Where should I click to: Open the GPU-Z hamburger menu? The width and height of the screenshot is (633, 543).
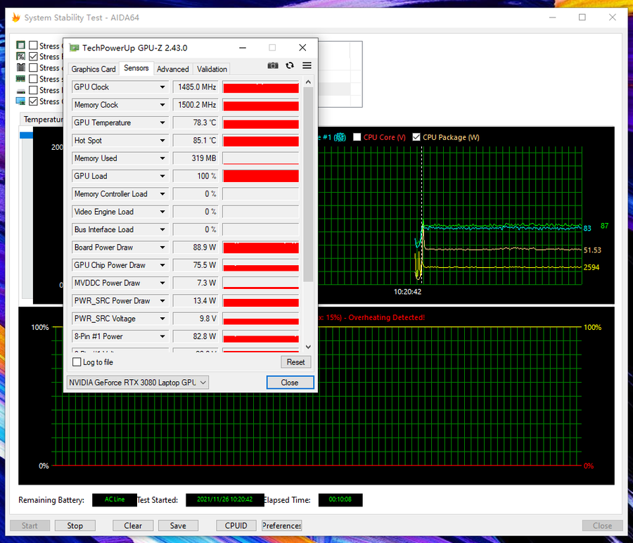pyautogui.click(x=307, y=65)
